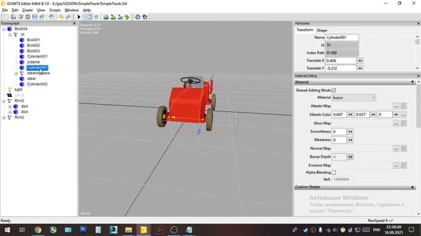This screenshot has height=236, width=421.
Task: Select Box002 in the scenegraph
Action: (x=34, y=45)
